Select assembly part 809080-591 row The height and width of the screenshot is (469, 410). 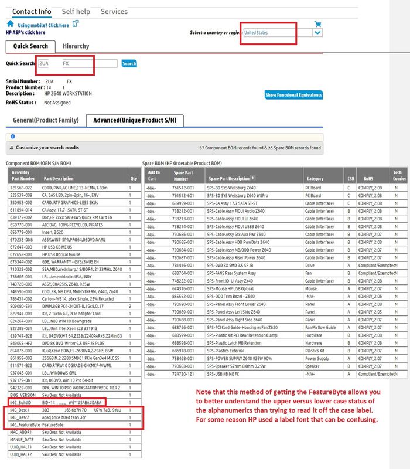[x=75, y=307]
